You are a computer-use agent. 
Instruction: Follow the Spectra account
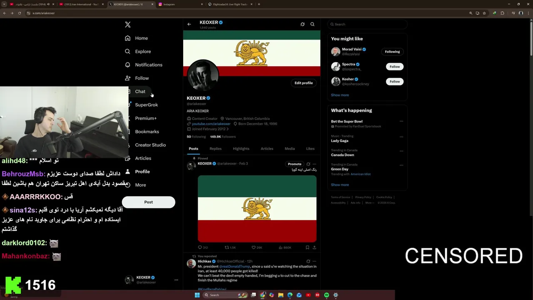(395, 67)
